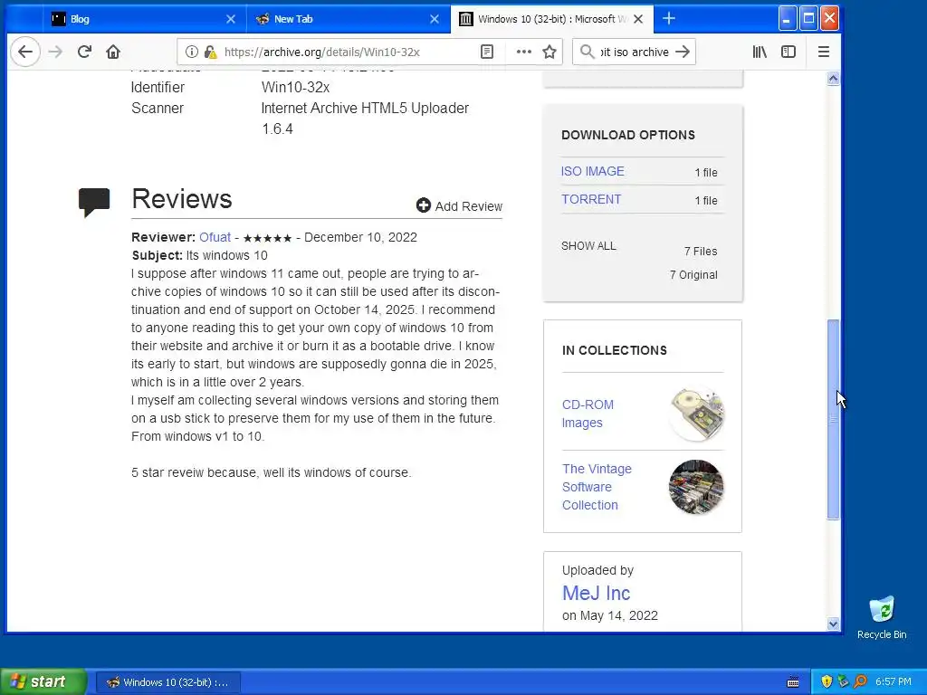
Task: Click the Add Review plus icon
Action: (424, 205)
